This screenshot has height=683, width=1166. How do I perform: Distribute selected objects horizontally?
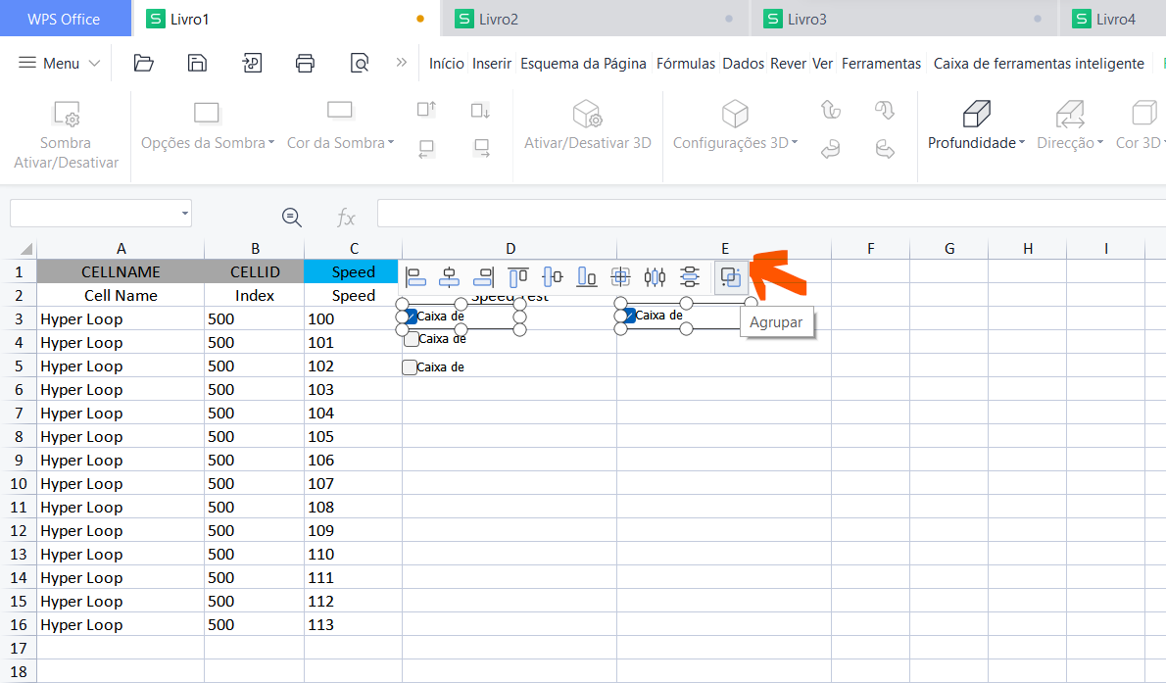[x=655, y=277]
